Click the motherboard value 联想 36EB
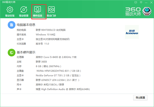The height and width of the screenshot is (107, 154). click(41, 62)
